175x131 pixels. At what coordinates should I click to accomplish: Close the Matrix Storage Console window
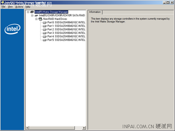172,2
